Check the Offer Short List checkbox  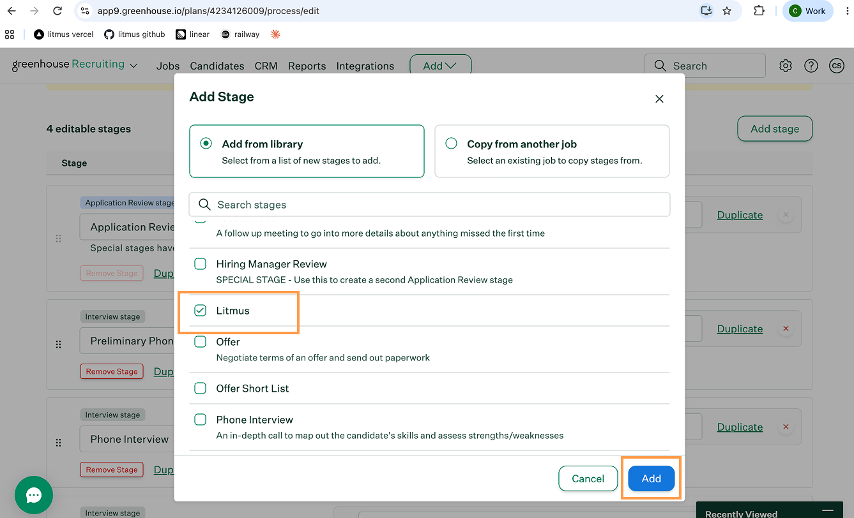coord(201,389)
